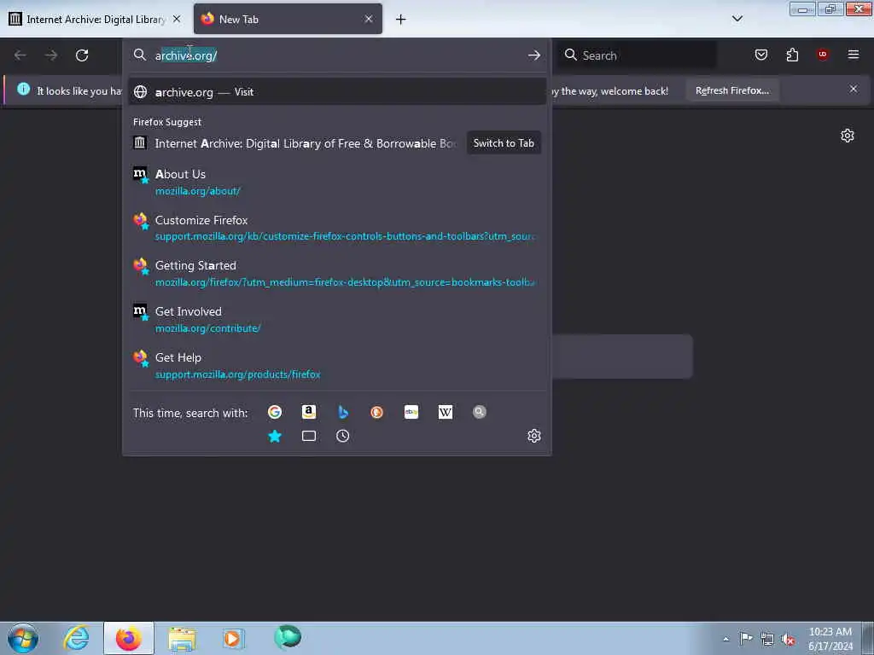
Task: Click the gray magnifier search engine icon
Action: (480, 412)
